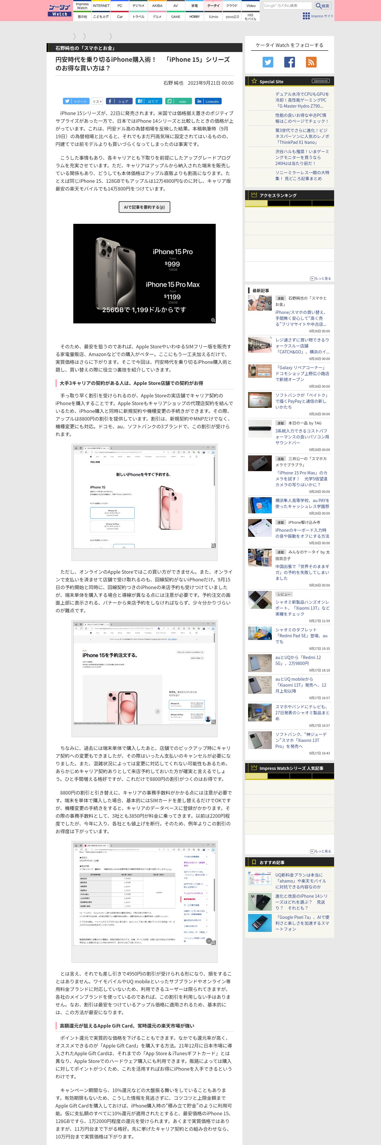Open 進化と改良のiPhone 14シリーズ recommendation
This screenshot has height=1145, width=381.
(x=302, y=902)
